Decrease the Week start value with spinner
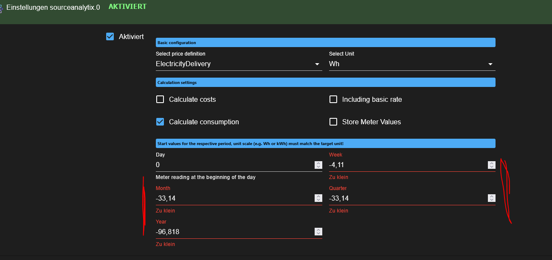 click(491, 167)
